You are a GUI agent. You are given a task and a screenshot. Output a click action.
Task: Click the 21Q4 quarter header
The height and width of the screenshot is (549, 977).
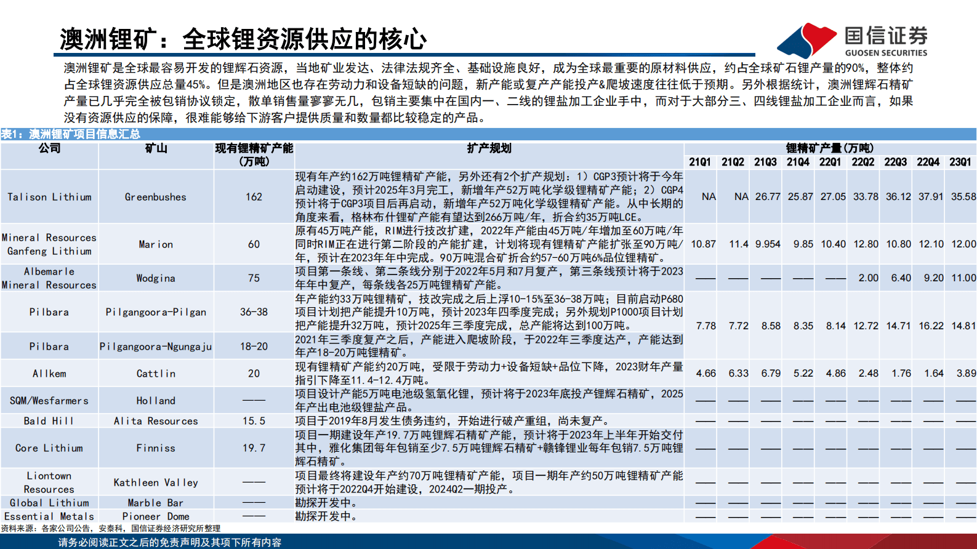tap(798, 162)
